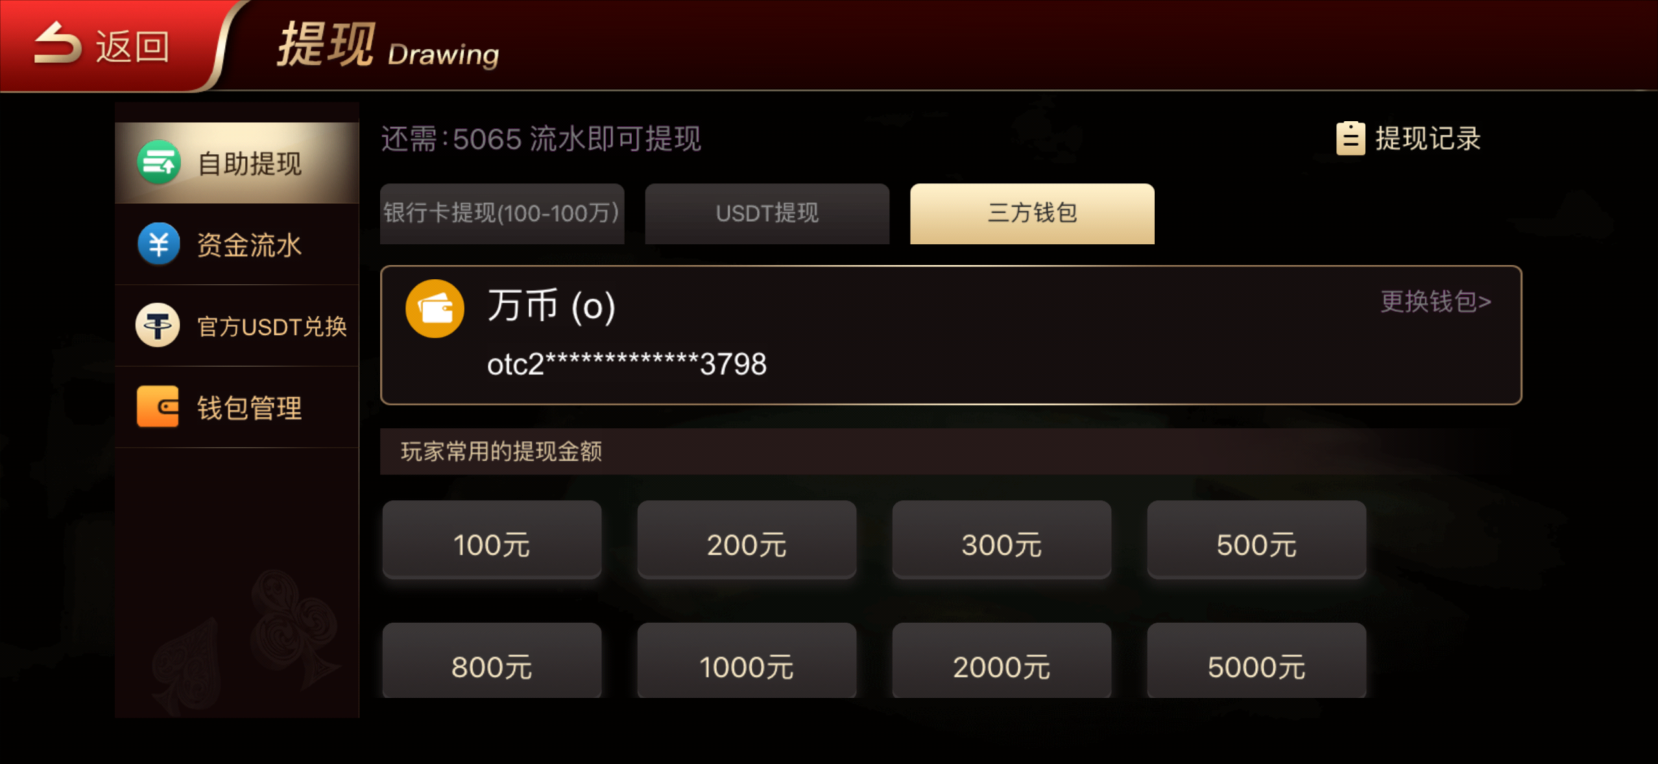The height and width of the screenshot is (764, 1658).
Task: Open 提现记录 withdrawal history
Action: [x=1428, y=138]
